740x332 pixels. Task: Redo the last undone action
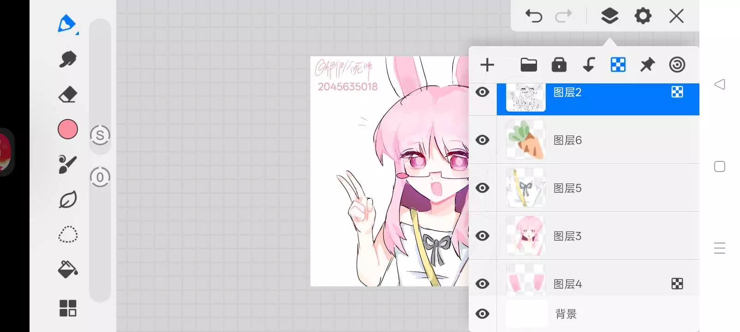tap(563, 16)
